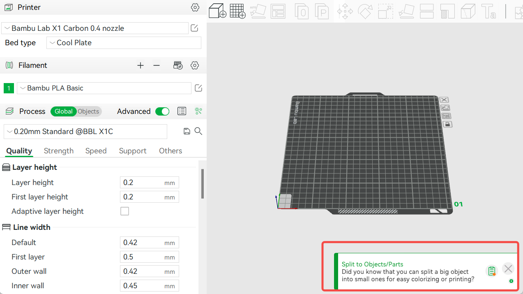523x294 pixels.
Task: Open filament settings gear icon
Action: [195, 65]
